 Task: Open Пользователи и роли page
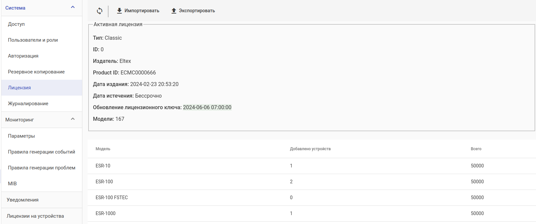[33, 40]
